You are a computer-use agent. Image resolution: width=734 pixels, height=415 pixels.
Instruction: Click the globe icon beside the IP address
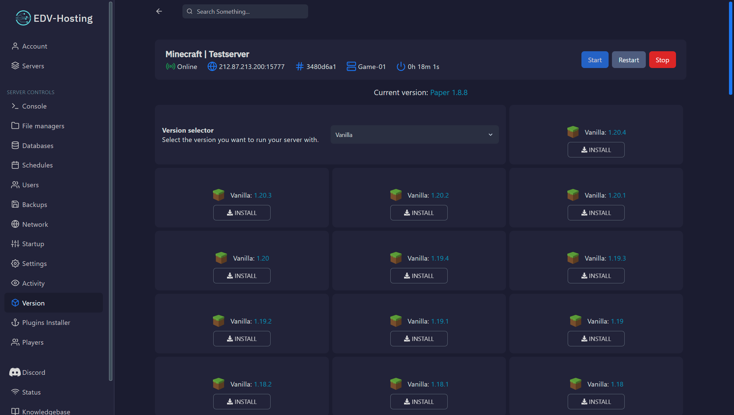tap(212, 66)
